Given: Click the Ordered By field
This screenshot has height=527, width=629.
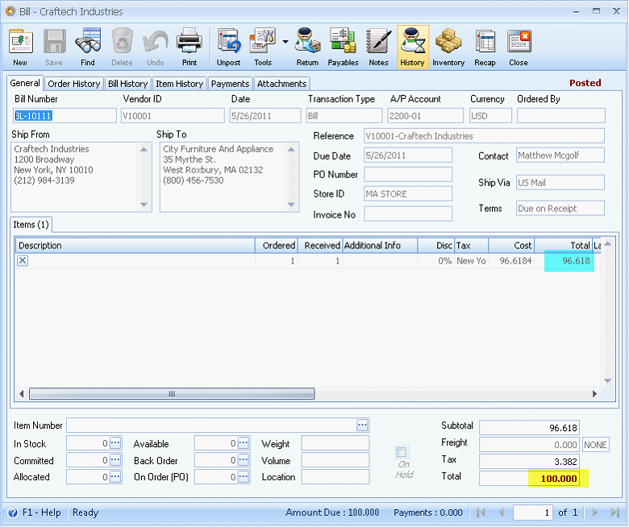Looking at the screenshot, I should pos(560,116).
